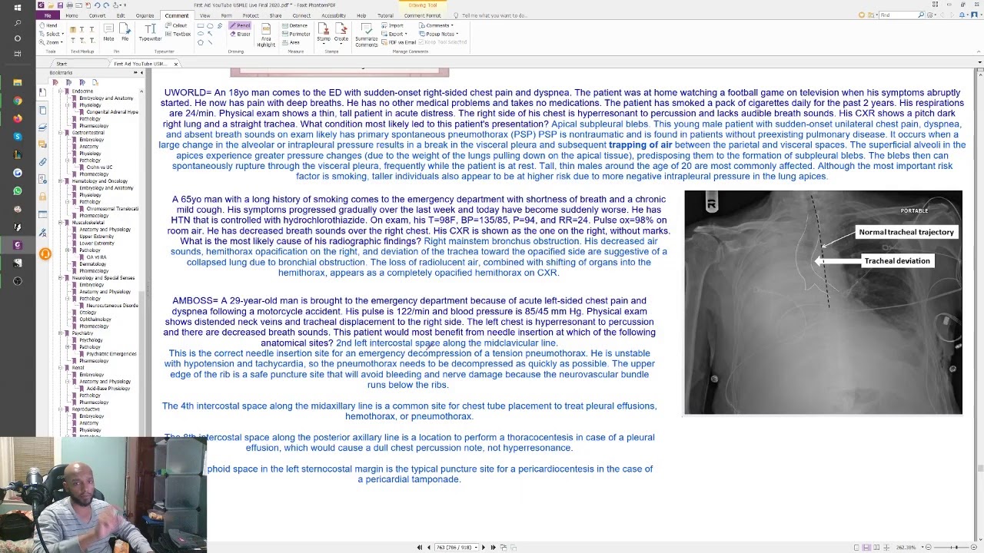
Task: Open WhatsApp from the taskbar
Action: click(x=18, y=190)
